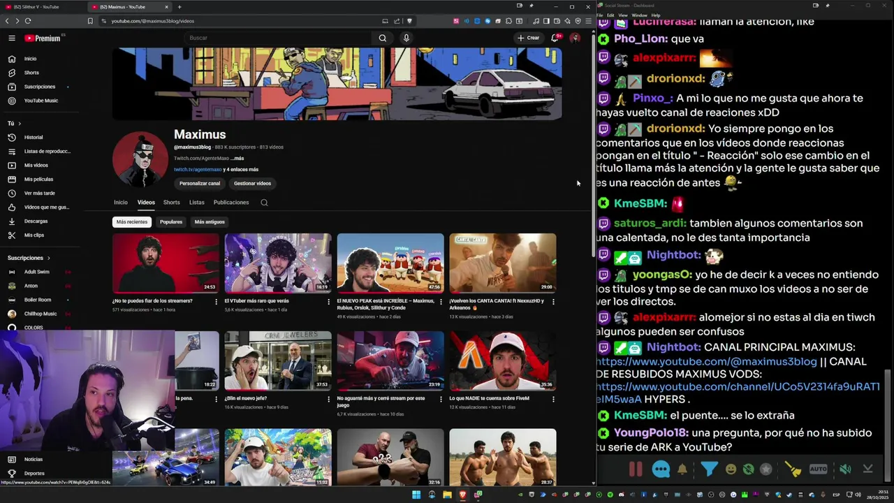Image resolution: width=894 pixels, height=503 pixels.
Task: Switch to the channel Shorts tab
Action: pos(171,203)
